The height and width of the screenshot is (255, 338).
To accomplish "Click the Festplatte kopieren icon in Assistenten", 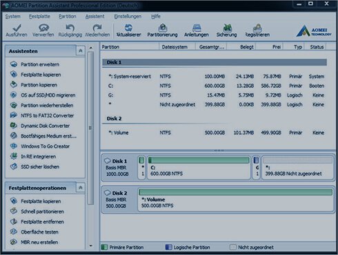I will point(14,75).
